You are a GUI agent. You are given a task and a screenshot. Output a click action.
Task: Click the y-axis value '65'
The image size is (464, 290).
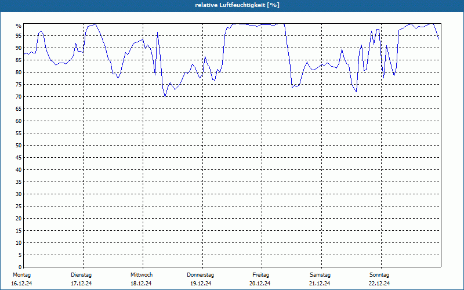[x=19, y=109]
